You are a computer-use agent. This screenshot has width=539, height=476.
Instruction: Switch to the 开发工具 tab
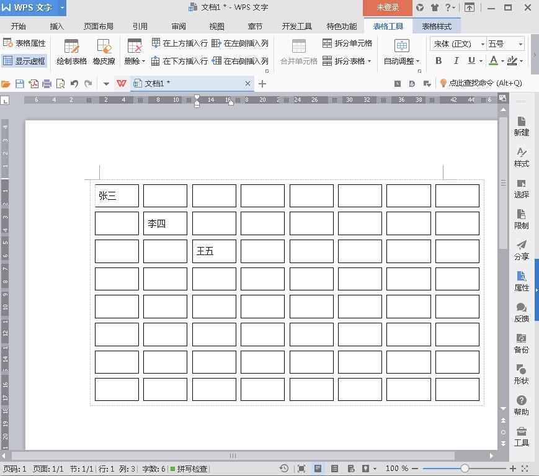click(296, 26)
